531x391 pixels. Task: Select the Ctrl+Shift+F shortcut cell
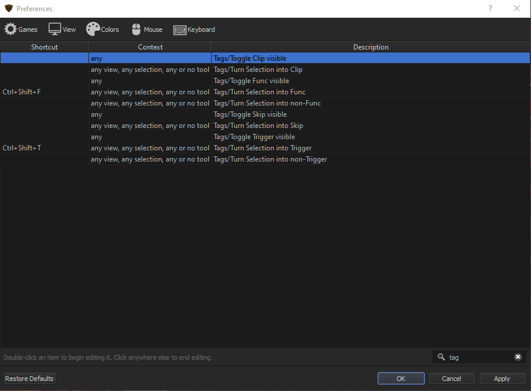pyautogui.click(x=22, y=92)
